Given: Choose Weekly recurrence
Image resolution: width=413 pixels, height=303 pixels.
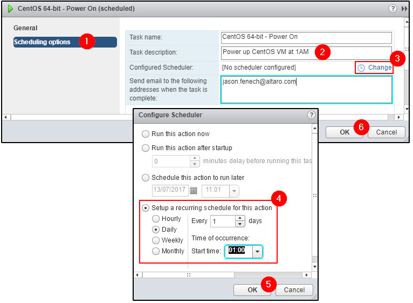Looking at the screenshot, I should 156,240.
